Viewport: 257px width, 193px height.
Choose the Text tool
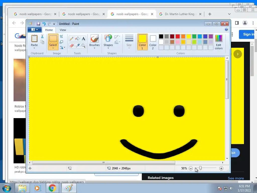(83, 38)
